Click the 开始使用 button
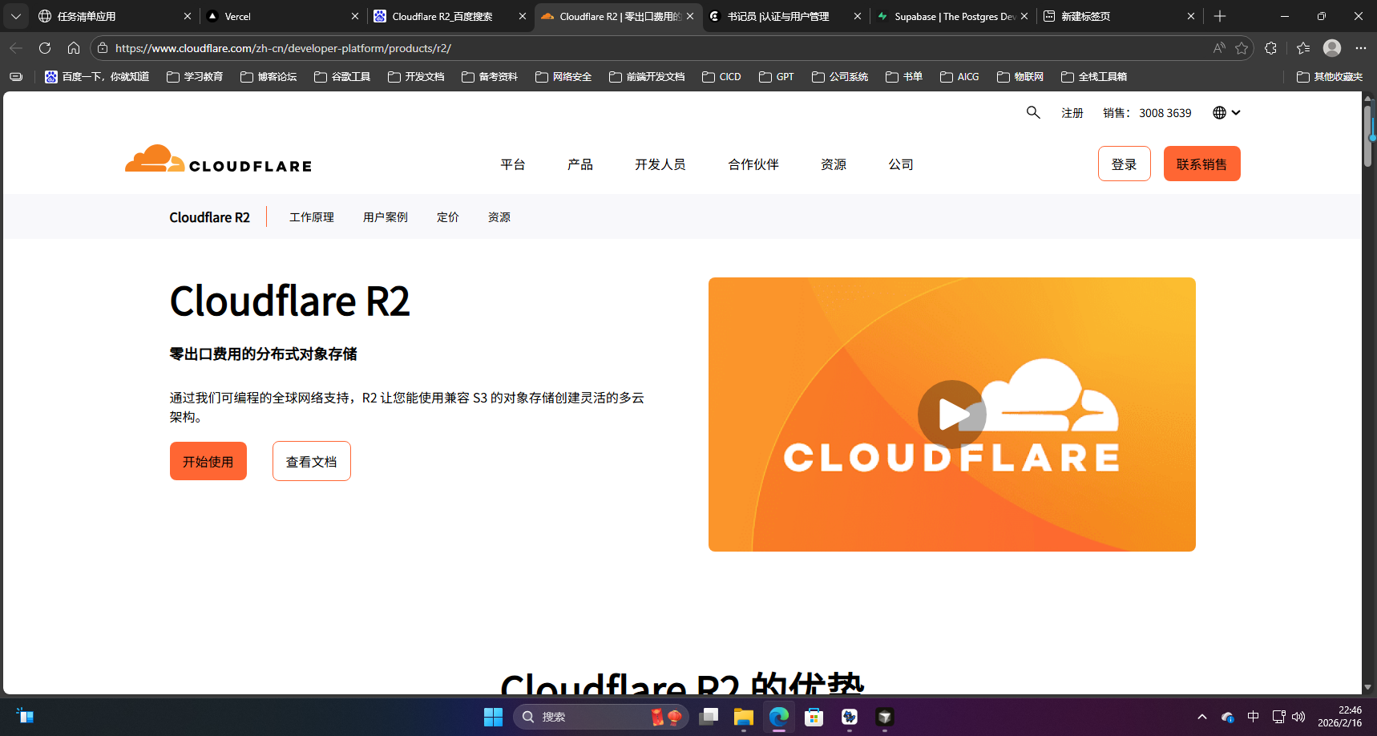The width and height of the screenshot is (1377, 736). [x=208, y=460]
